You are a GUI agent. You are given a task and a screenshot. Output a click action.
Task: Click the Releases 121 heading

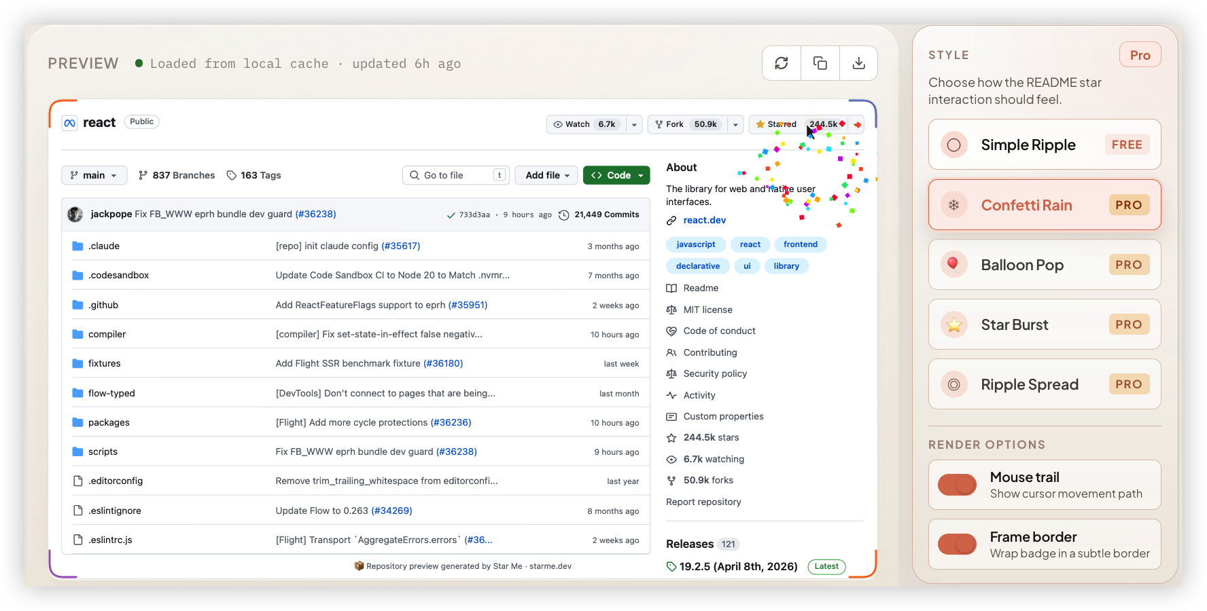(702, 544)
